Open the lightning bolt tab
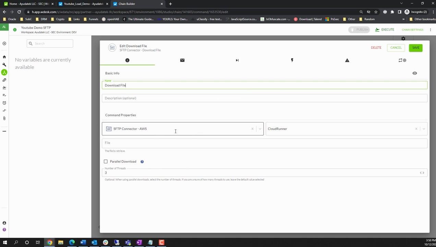 pos(292,60)
